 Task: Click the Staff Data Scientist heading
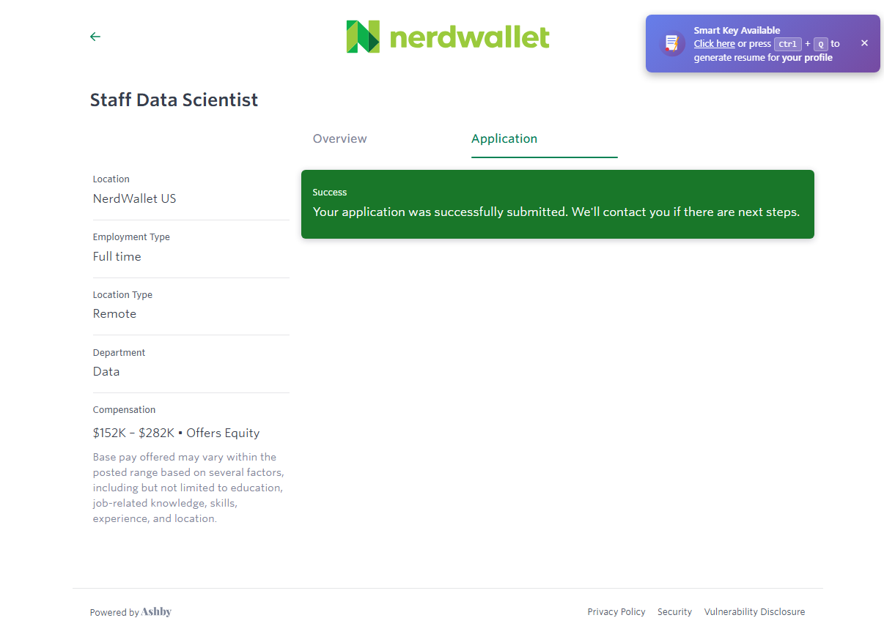[174, 100]
